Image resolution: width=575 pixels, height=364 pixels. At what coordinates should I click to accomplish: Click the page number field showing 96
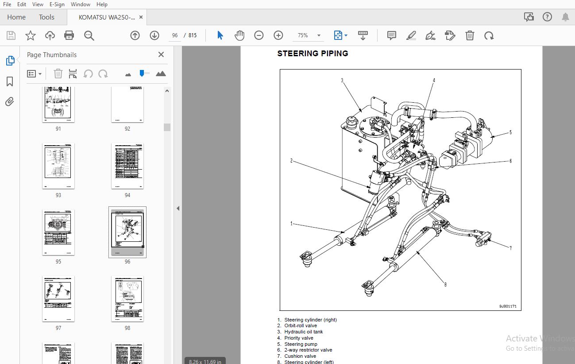(175, 35)
